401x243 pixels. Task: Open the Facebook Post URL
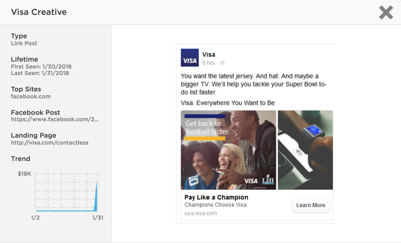tap(55, 119)
